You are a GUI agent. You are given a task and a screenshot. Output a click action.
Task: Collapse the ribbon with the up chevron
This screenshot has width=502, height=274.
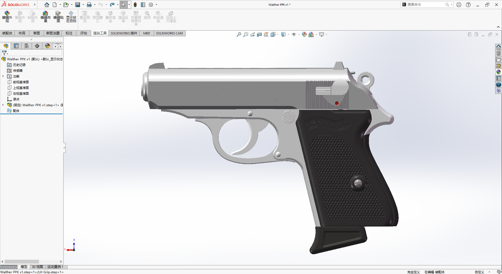click(x=498, y=27)
